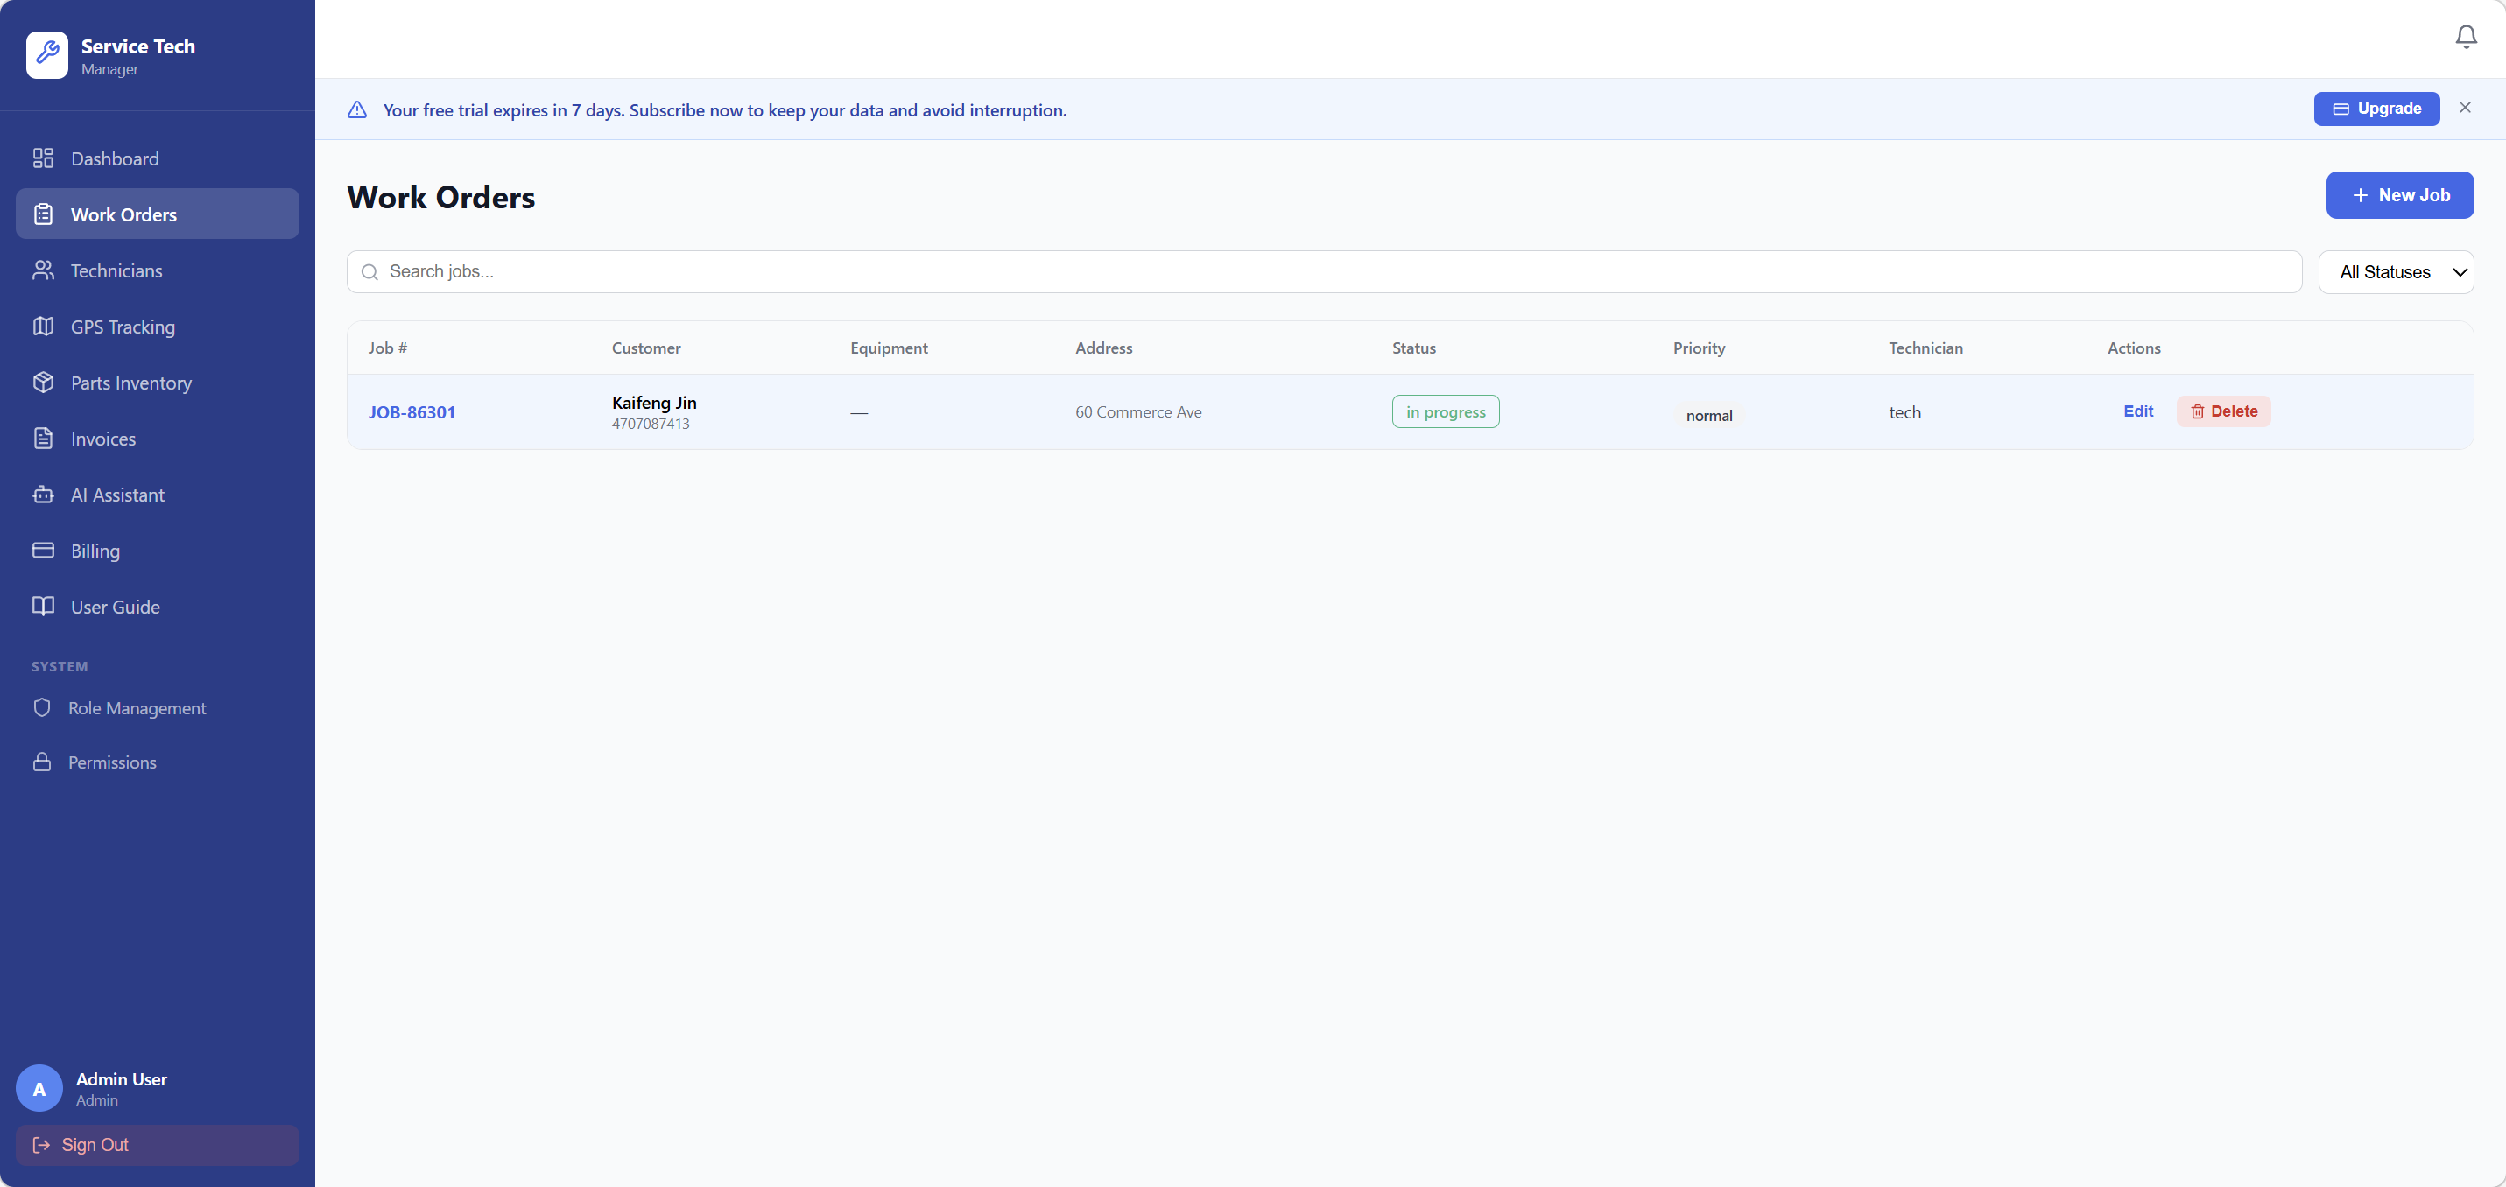Click the Parts Inventory box icon
The image size is (2506, 1187).
[x=43, y=383]
